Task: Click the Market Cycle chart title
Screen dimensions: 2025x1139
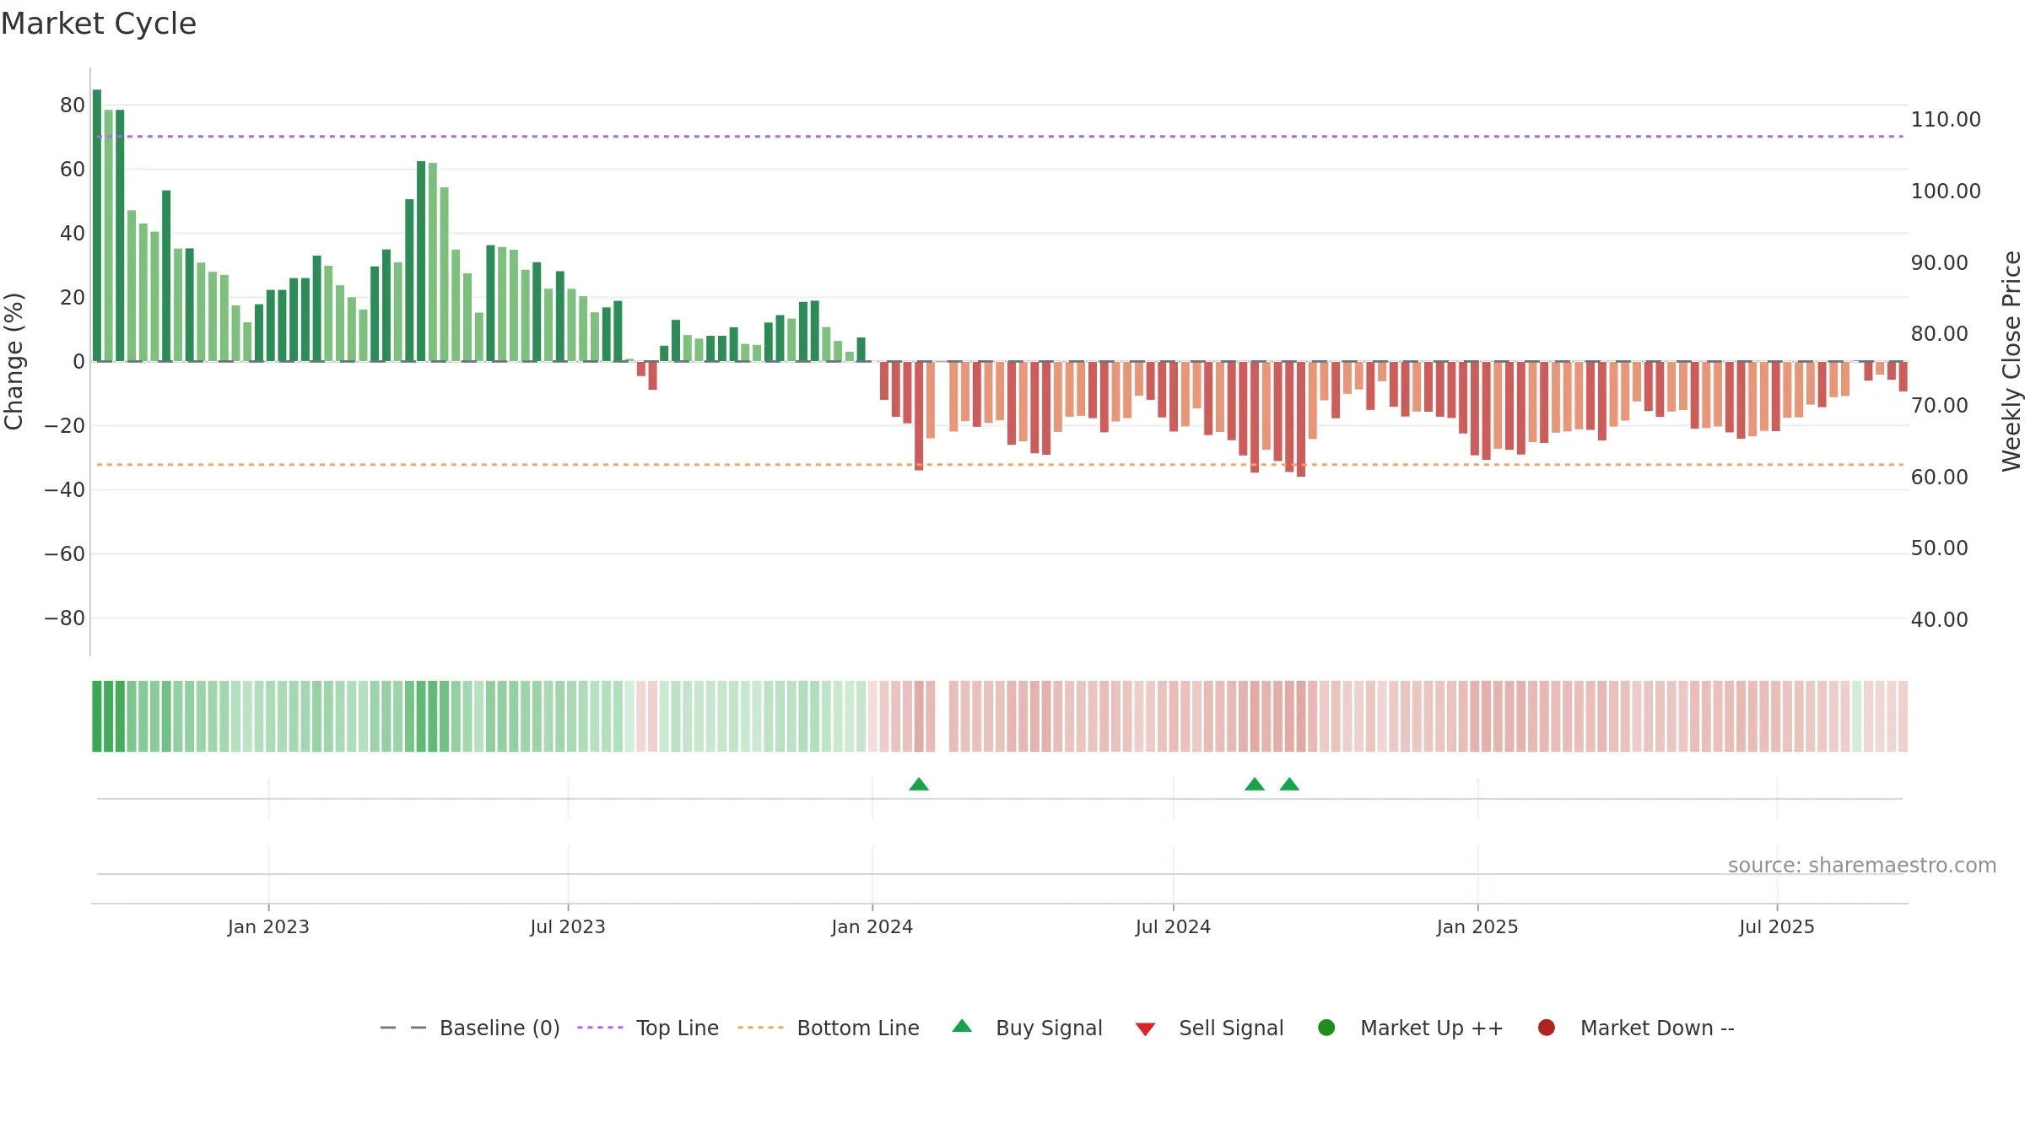Action: pos(99,24)
